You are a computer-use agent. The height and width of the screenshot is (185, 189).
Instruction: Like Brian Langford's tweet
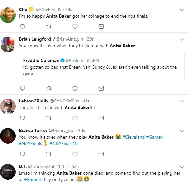(x=75, y=88)
